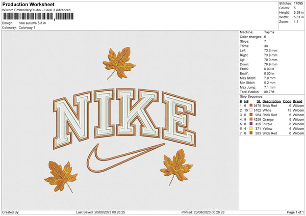Click the 'N#' column header
Viewport: 306px width, 216px height.
246,101
